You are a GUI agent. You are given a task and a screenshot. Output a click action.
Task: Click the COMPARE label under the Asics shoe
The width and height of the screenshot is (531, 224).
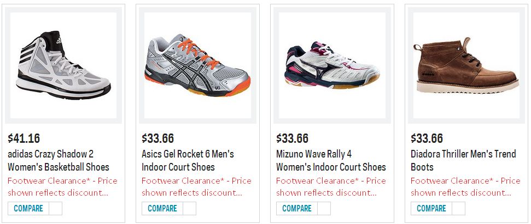(162, 209)
